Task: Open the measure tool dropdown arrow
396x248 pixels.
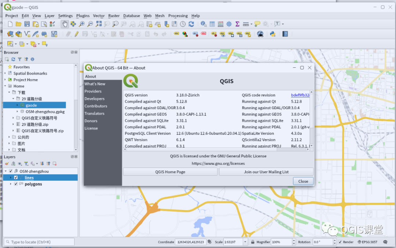Action: point(251,24)
